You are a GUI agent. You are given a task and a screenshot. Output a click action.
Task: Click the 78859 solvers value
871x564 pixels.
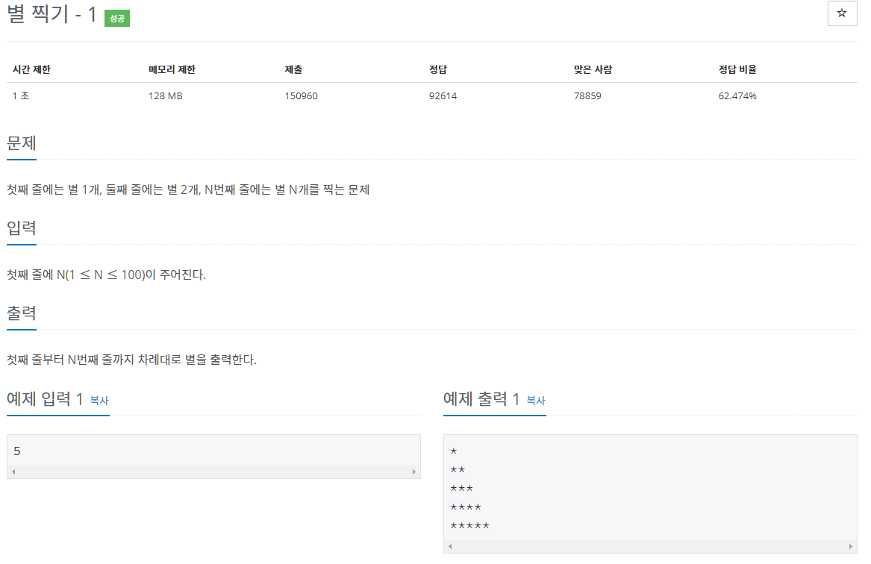587,95
